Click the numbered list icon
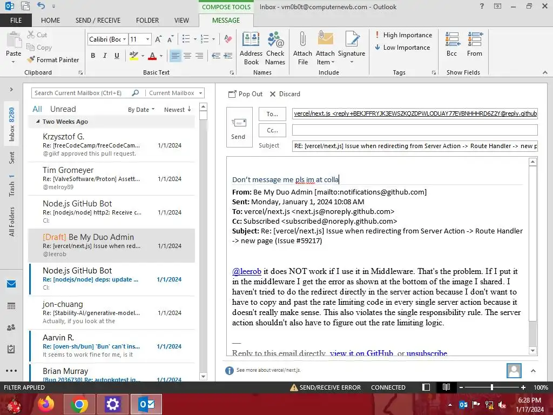The height and width of the screenshot is (415, 553). (x=205, y=39)
